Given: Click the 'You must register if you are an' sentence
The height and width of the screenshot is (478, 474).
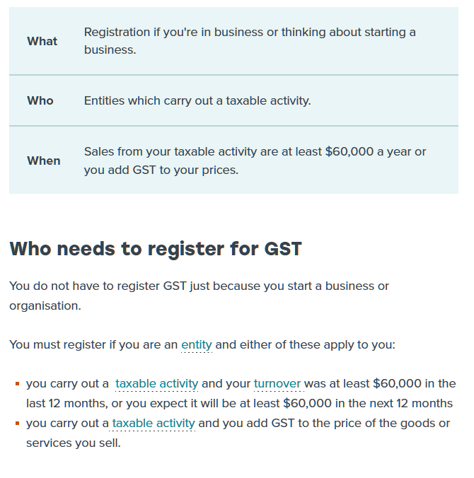Looking at the screenshot, I should coord(93,345).
